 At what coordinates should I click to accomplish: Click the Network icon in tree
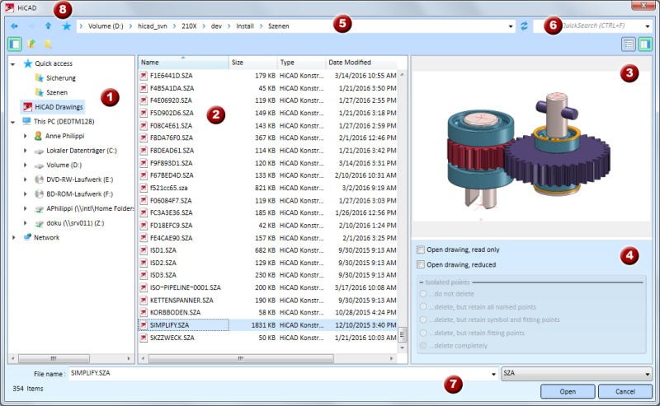point(27,237)
